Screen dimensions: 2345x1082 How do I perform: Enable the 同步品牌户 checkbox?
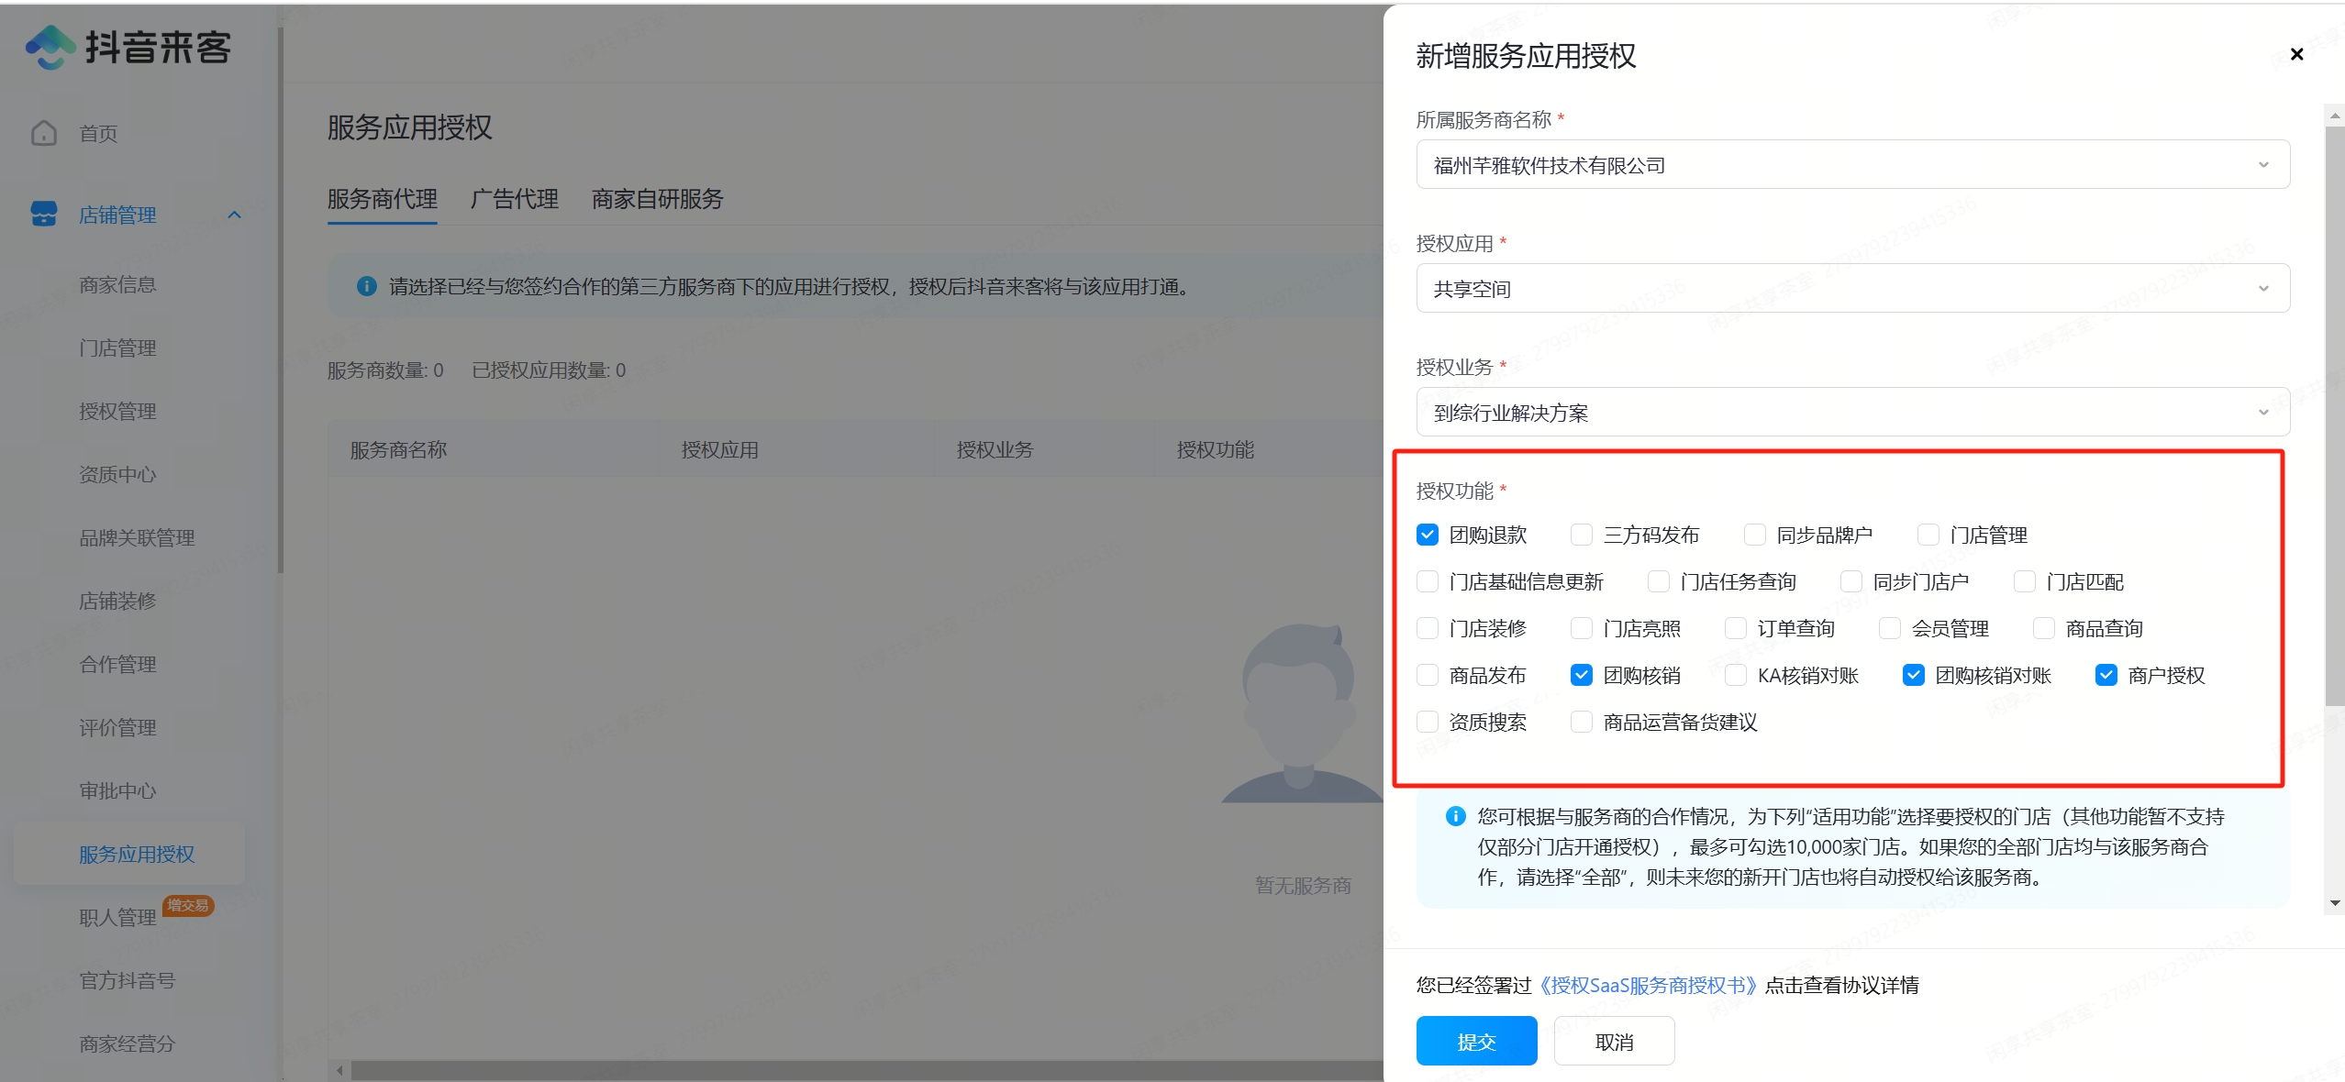[1755, 535]
